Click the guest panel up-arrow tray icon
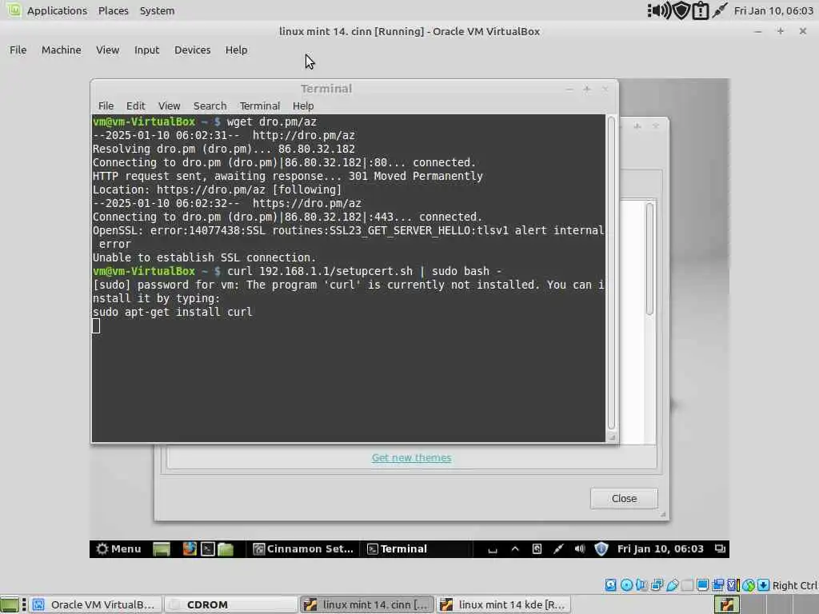This screenshot has height=614, width=819. [x=515, y=548]
